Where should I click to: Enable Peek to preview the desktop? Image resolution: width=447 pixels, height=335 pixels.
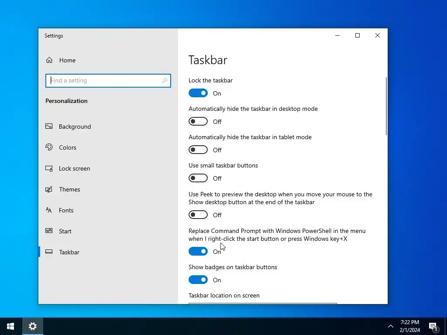(198, 215)
